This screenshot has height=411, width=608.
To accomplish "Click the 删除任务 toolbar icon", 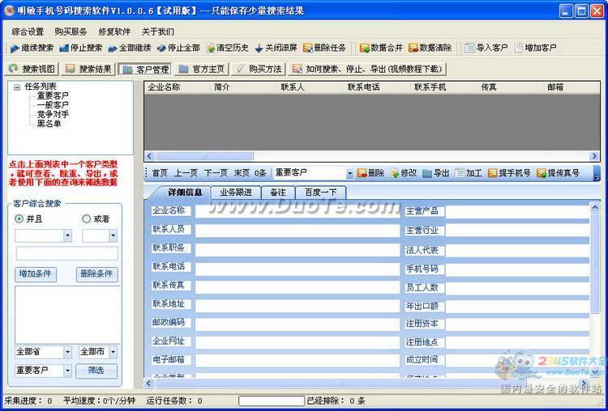I will tap(307, 49).
